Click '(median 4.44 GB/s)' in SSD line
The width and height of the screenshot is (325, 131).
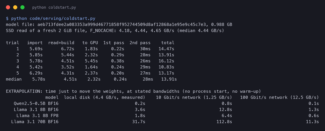click(201, 31)
